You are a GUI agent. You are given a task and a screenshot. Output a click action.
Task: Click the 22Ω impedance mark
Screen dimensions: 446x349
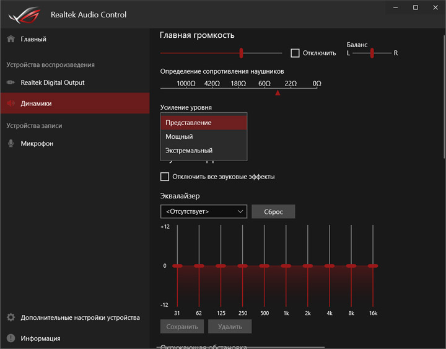[x=291, y=84]
